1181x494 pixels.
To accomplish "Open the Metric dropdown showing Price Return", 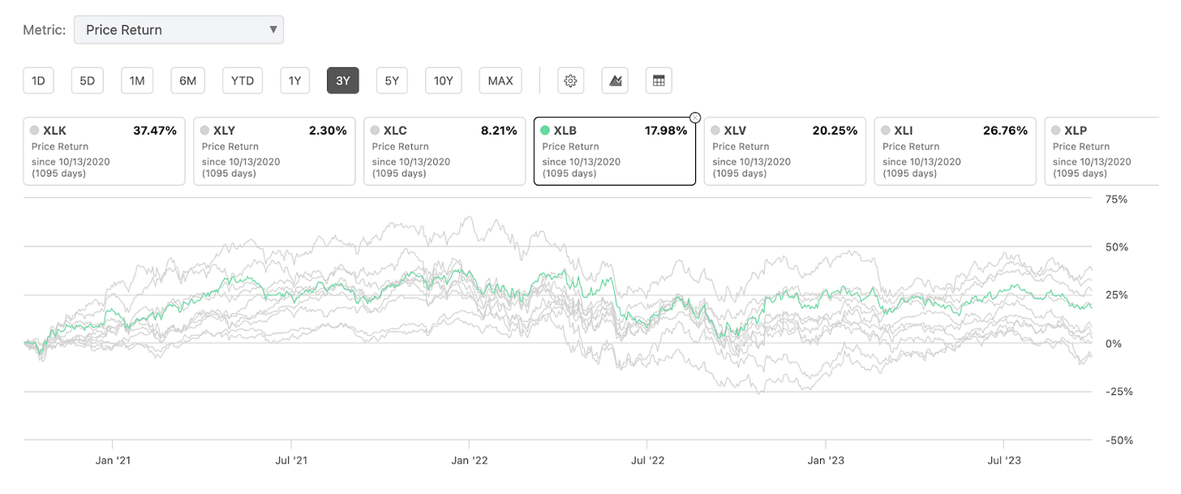I will (x=178, y=30).
